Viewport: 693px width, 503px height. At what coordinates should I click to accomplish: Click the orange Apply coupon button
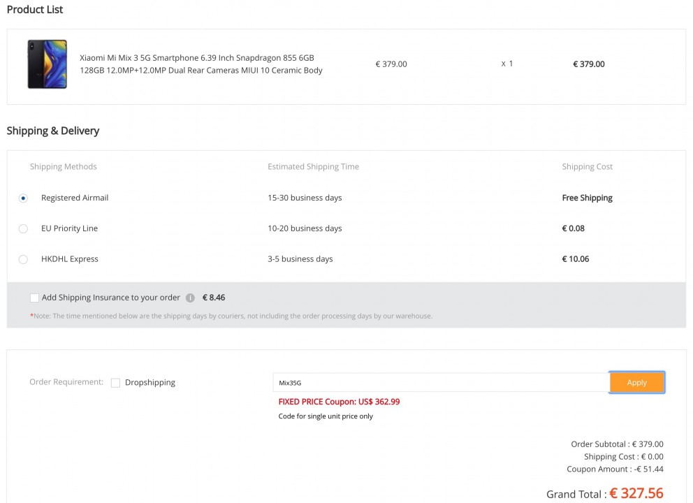tap(636, 382)
